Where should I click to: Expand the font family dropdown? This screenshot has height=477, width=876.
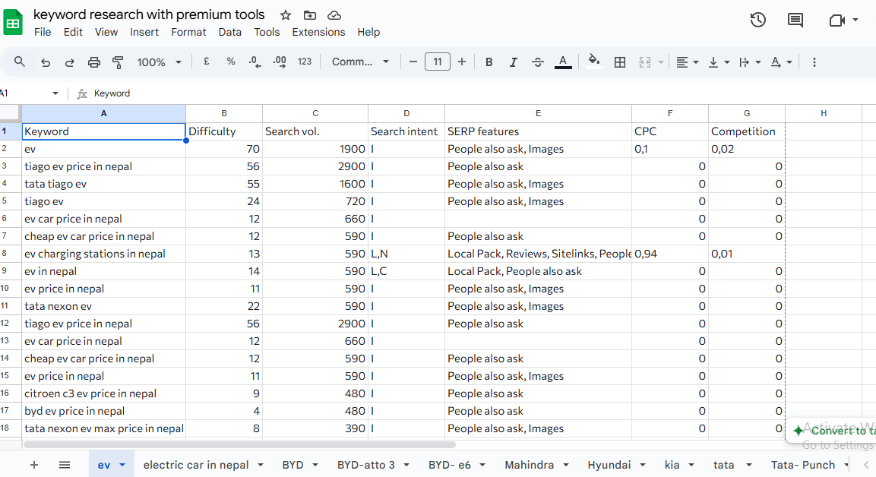pyautogui.click(x=361, y=62)
